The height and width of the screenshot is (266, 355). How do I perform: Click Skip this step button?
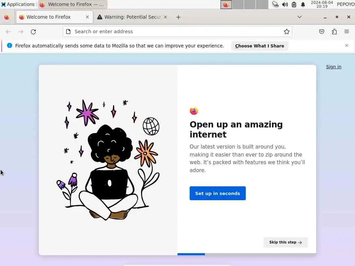[x=286, y=242]
